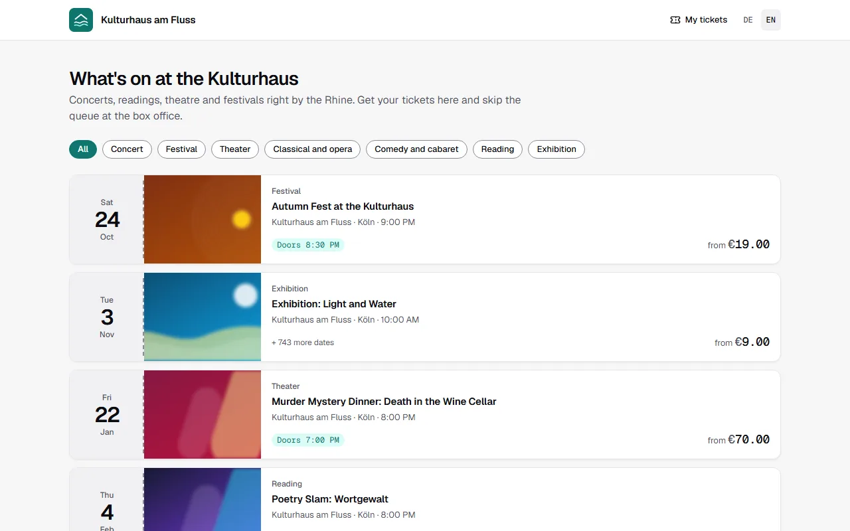This screenshot has height=531, width=850.
Task: Filter by Classical and opera
Action: coord(313,149)
